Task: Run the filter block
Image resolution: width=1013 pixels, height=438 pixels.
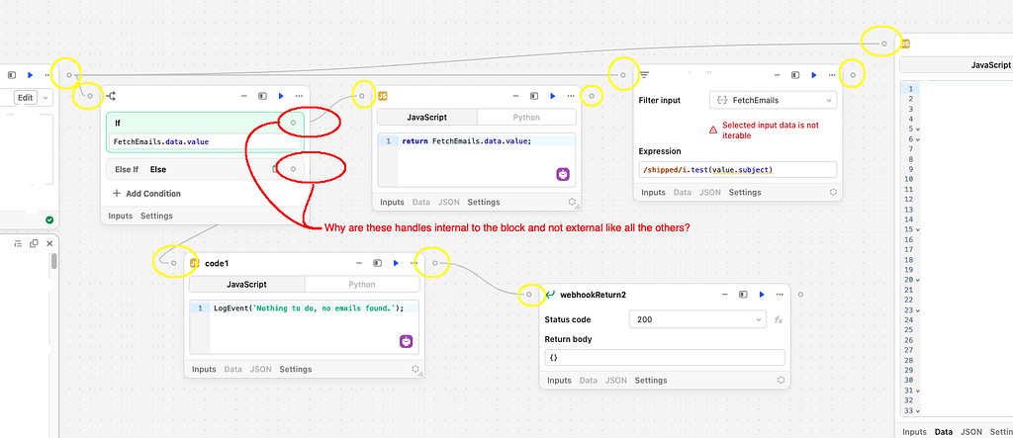Action: (x=814, y=75)
